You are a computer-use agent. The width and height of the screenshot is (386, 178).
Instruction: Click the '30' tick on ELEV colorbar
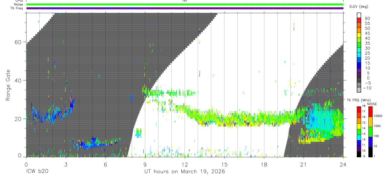pos(367,48)
